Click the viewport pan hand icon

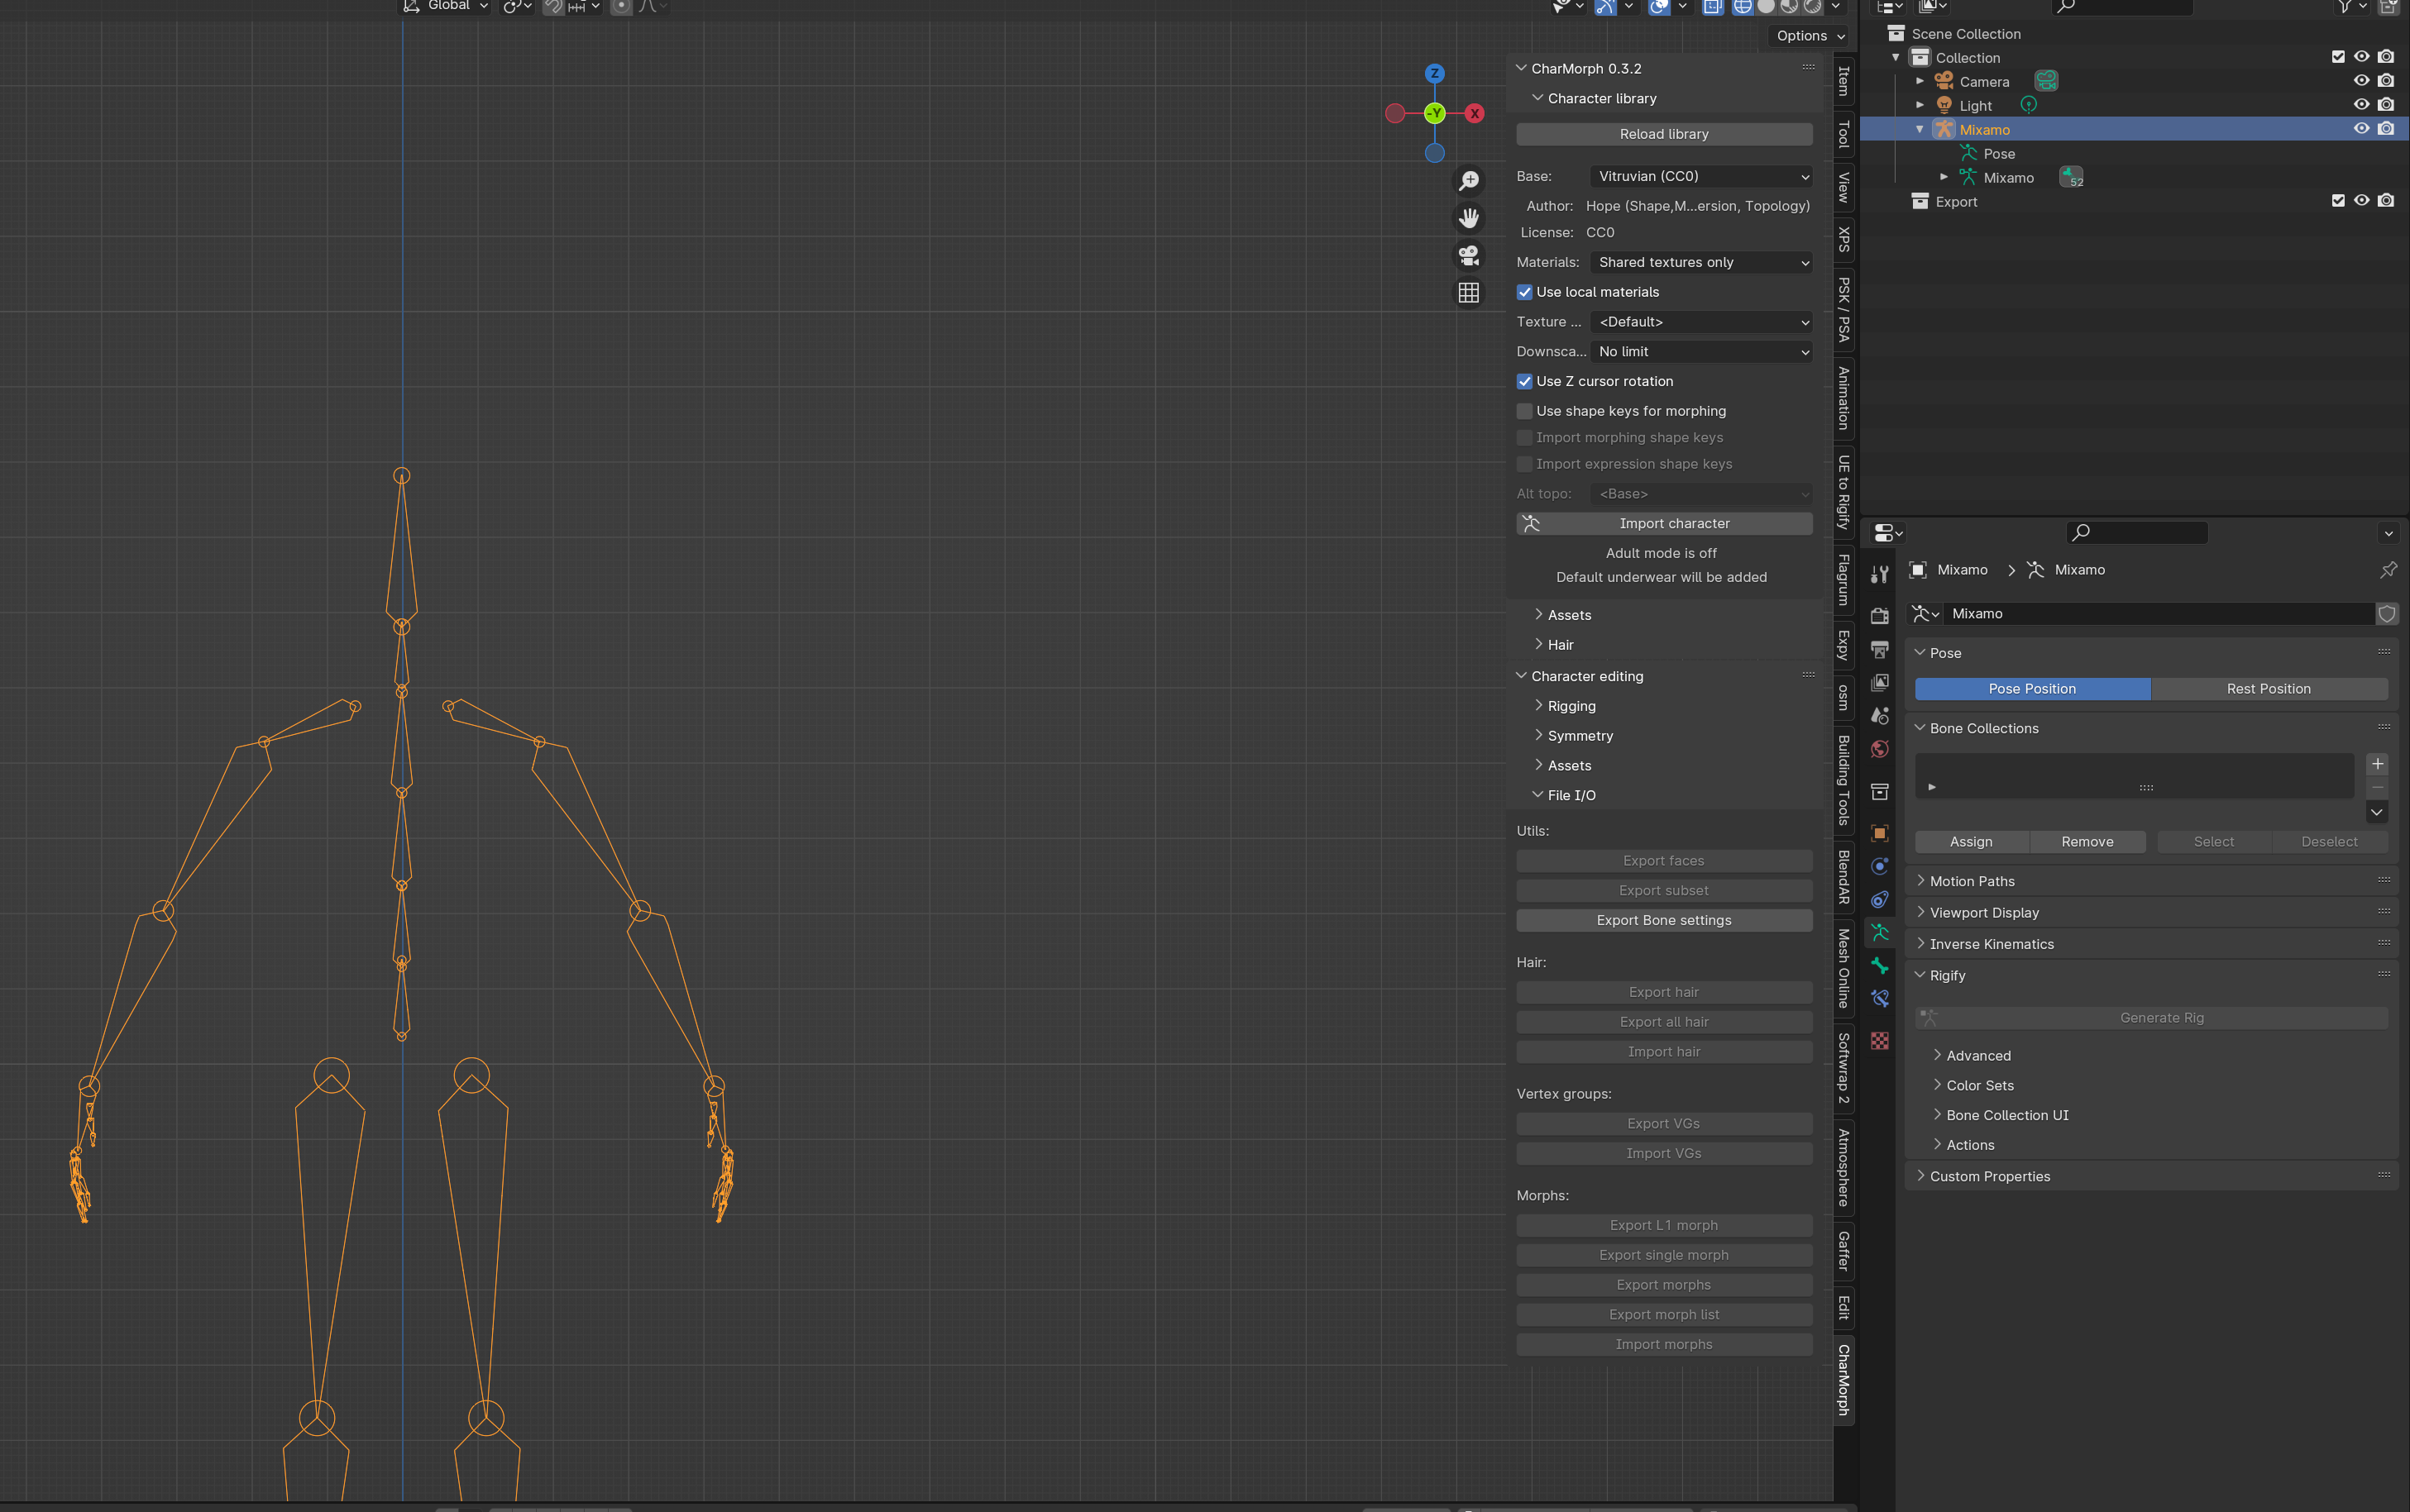(1469, 218)
